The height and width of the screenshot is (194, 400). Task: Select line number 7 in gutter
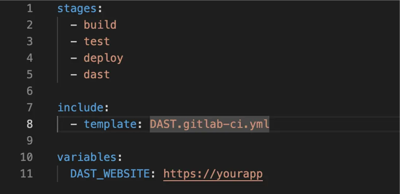click(30, 107)
